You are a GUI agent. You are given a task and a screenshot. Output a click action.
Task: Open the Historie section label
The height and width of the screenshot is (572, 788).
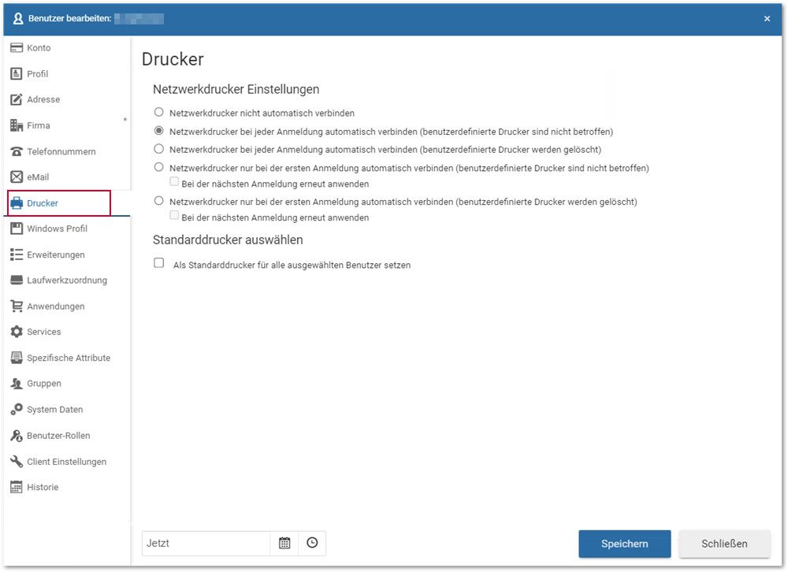coord(43,487)
